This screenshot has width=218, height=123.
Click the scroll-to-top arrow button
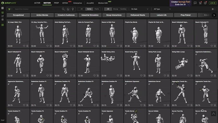coord(214,114)
